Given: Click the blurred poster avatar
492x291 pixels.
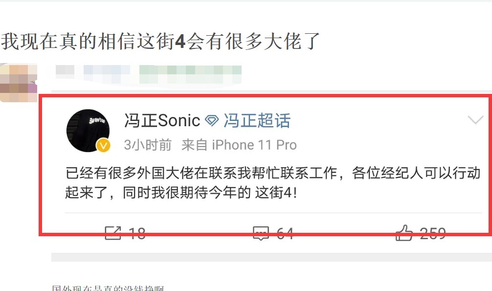Looking at the screenshot, I should click(x=19, y=83).
